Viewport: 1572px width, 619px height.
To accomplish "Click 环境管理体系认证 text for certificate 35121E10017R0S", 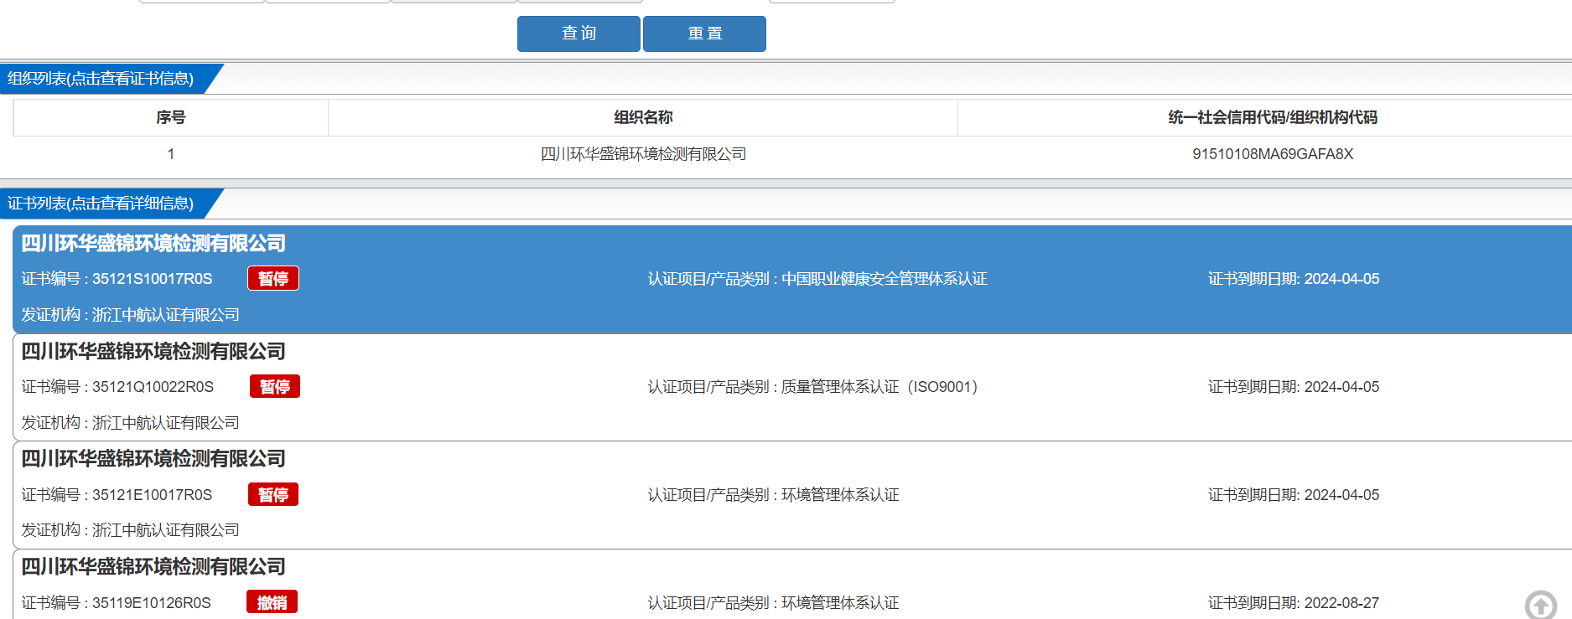I will 840,495.
